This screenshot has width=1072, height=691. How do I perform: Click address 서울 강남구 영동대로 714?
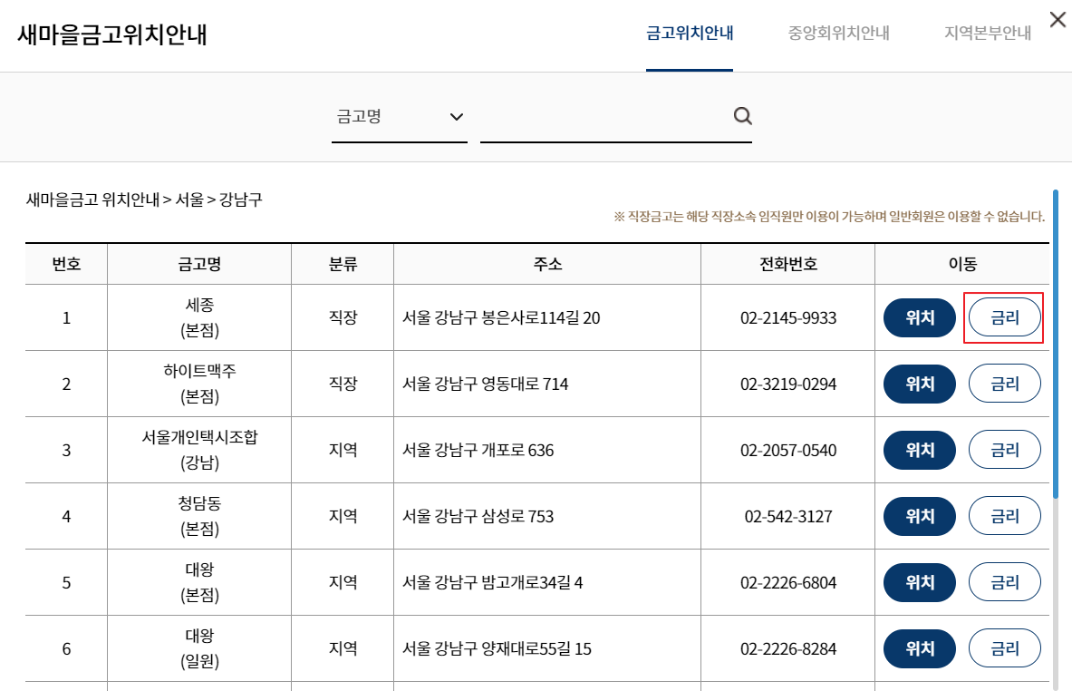(x=485, y=384)
